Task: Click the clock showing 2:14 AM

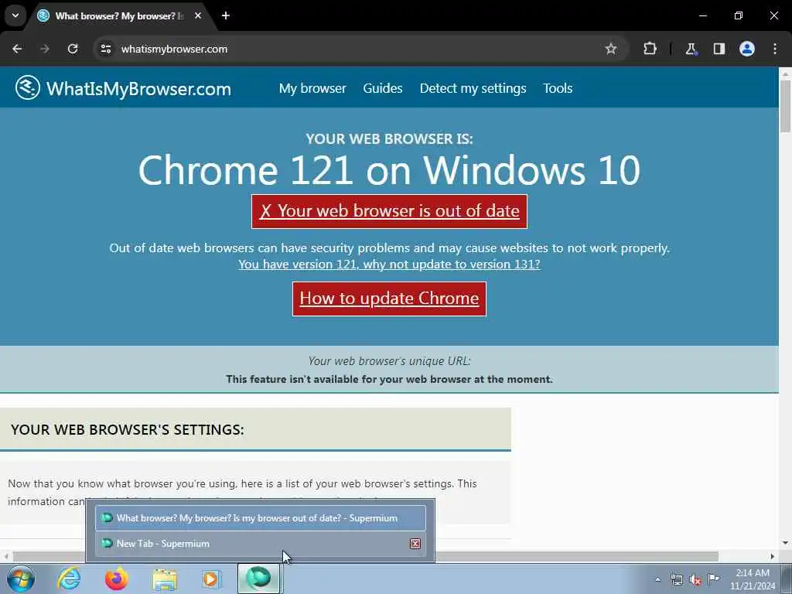Action: [x=753, y=579]
